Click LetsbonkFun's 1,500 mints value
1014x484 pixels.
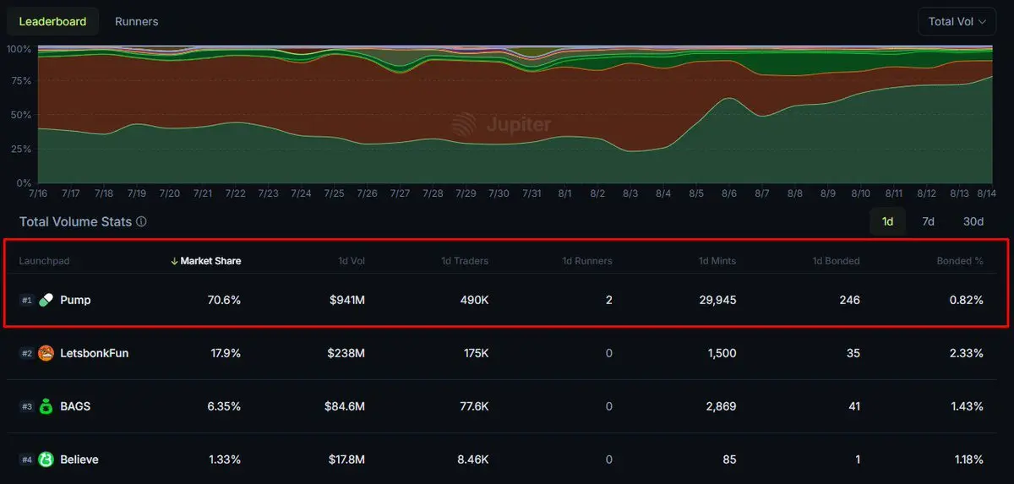(x=722, y=353)
